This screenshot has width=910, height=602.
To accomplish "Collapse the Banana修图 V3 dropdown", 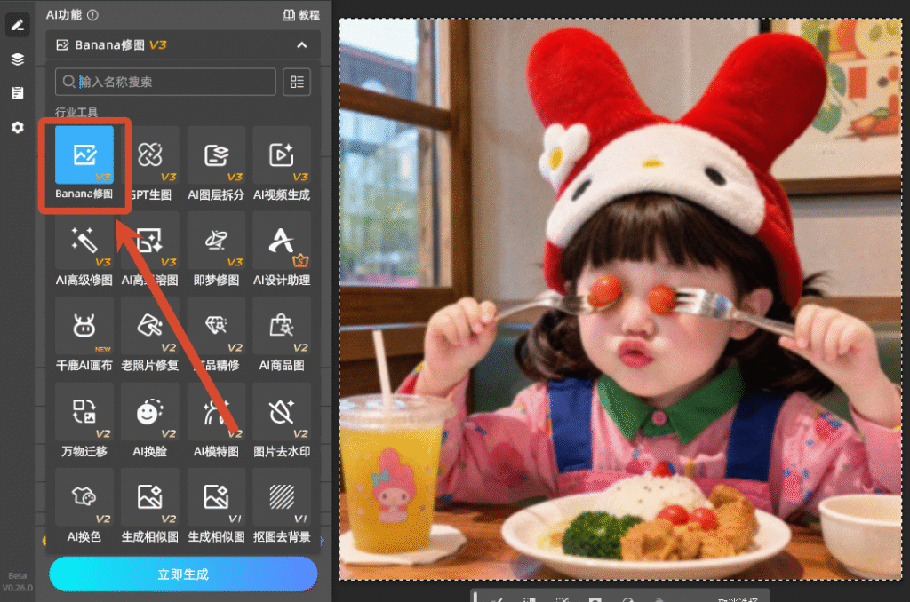I will pos(302,44).
